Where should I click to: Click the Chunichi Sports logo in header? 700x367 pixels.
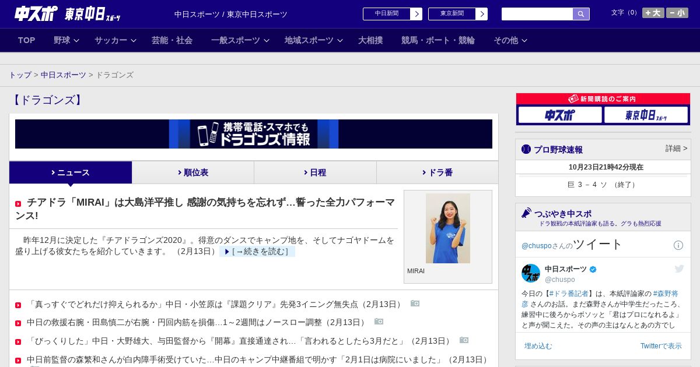pos(36,13)
